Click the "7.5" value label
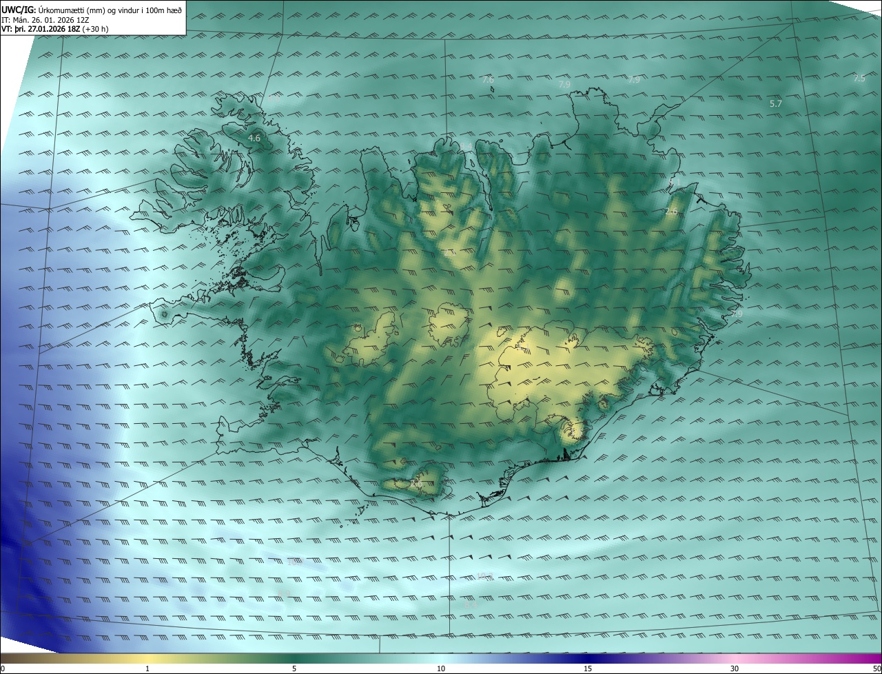This screenshot has height=674, width=882. coord(859,78)
